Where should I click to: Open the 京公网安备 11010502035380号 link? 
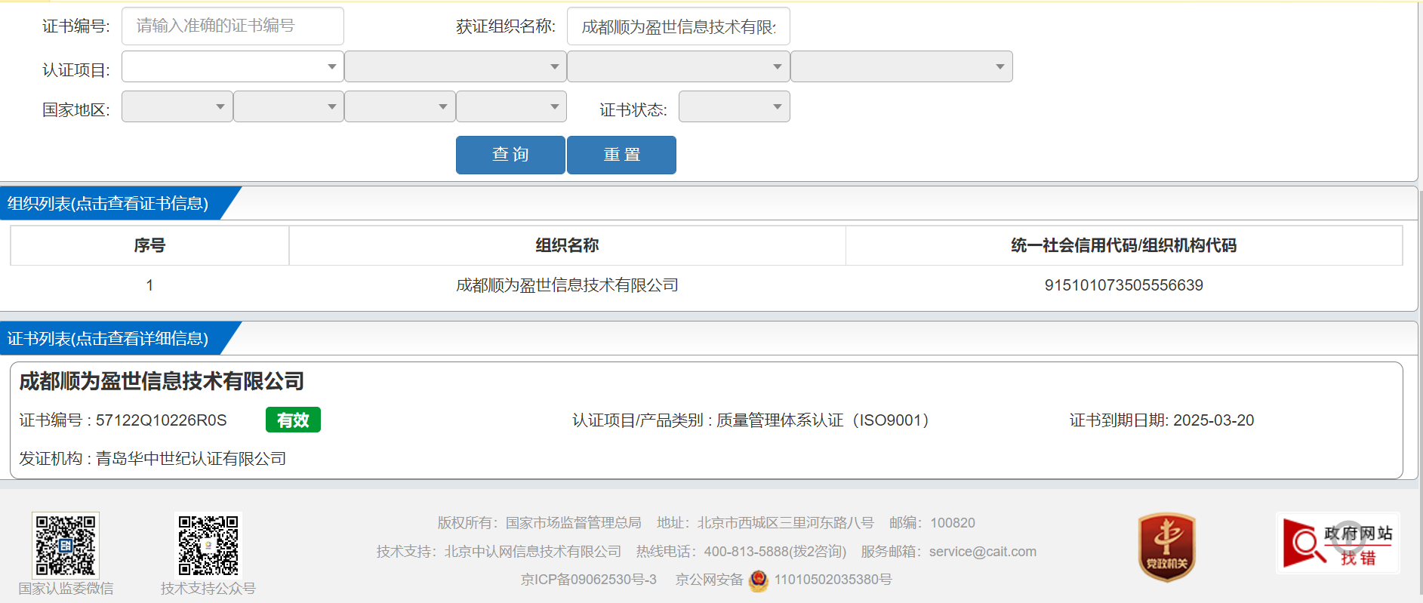784,580
